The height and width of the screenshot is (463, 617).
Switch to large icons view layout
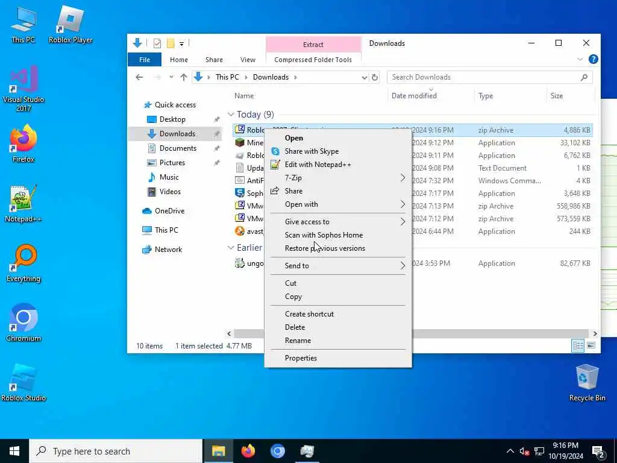coord(591,345)
